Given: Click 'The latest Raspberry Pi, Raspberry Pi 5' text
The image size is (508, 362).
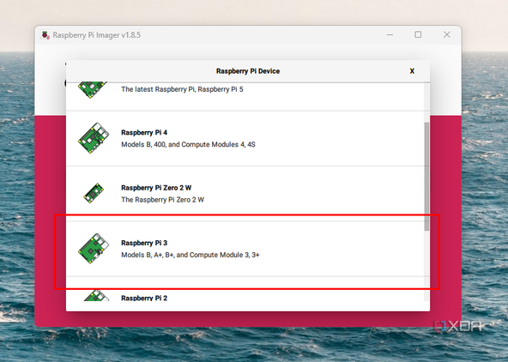Looking at the screenshot, I should pyautogui.click(x=182, y=89).
